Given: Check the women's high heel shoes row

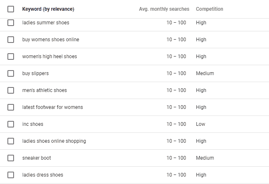Looking at the screenshot, I should (11, 57).
